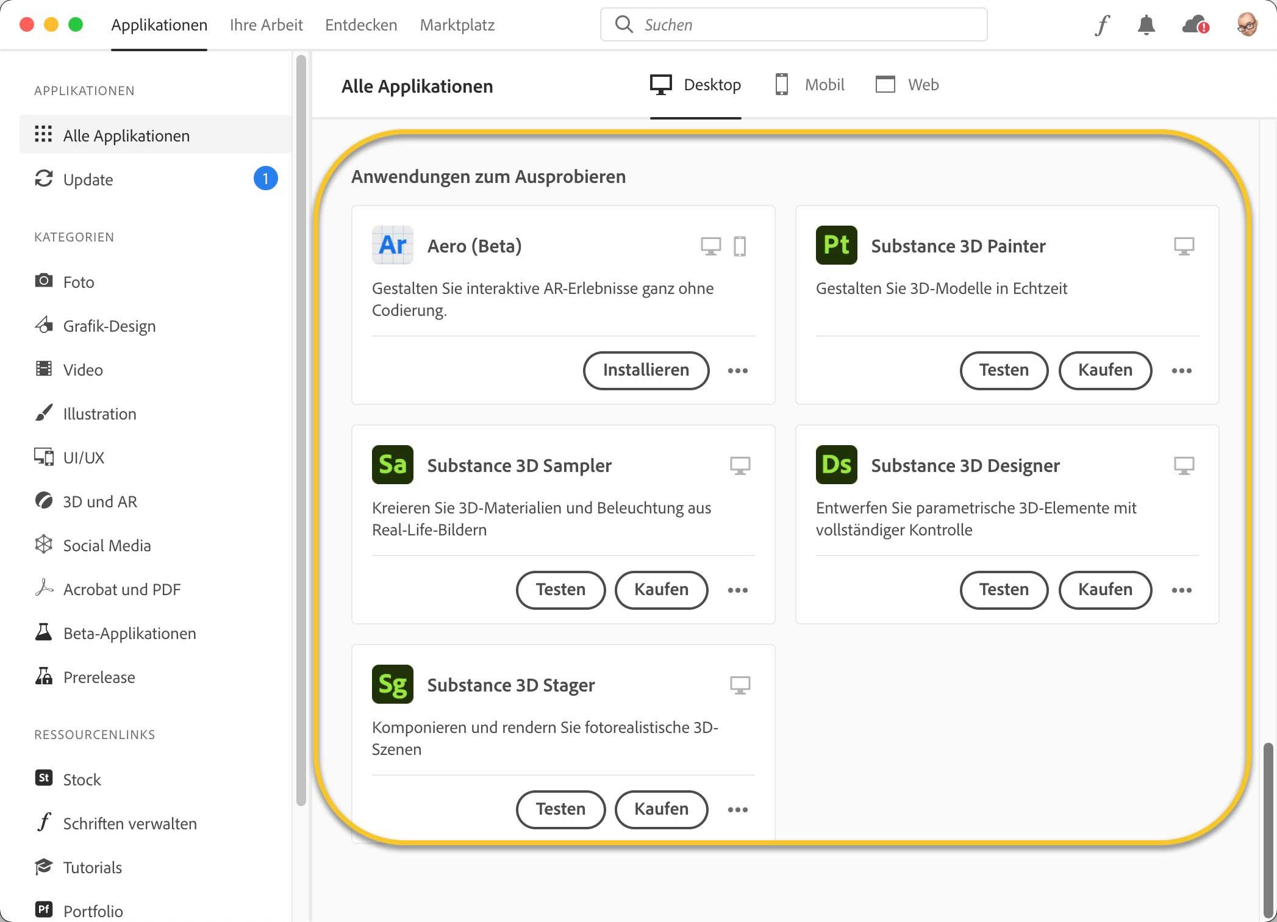Open cloud sync status icon

[x=1195, y=25]
